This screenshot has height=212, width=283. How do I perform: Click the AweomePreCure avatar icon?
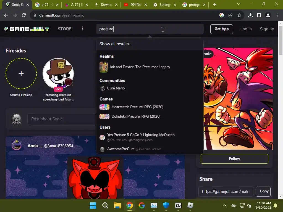pos(102,149)
